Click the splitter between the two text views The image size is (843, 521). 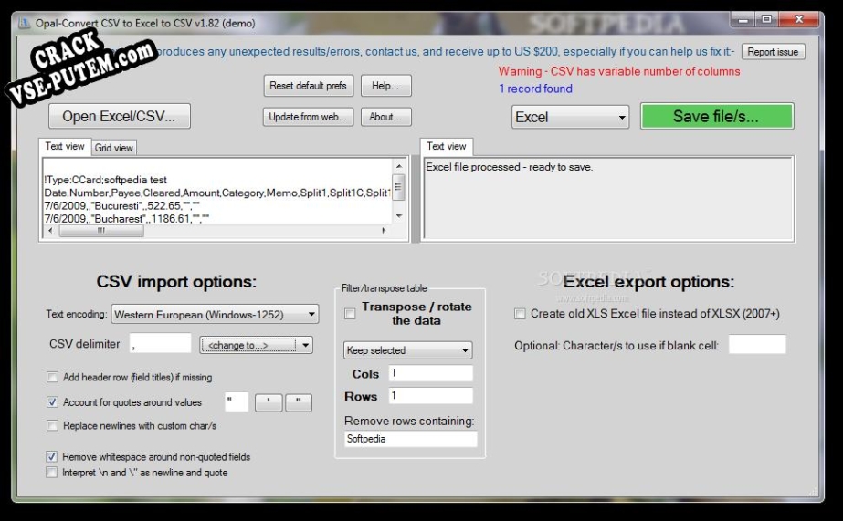tap(415, 199)
